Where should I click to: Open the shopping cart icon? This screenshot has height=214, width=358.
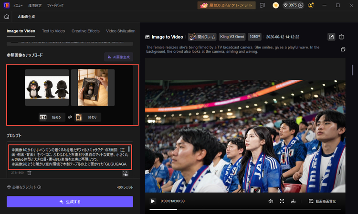275,5
